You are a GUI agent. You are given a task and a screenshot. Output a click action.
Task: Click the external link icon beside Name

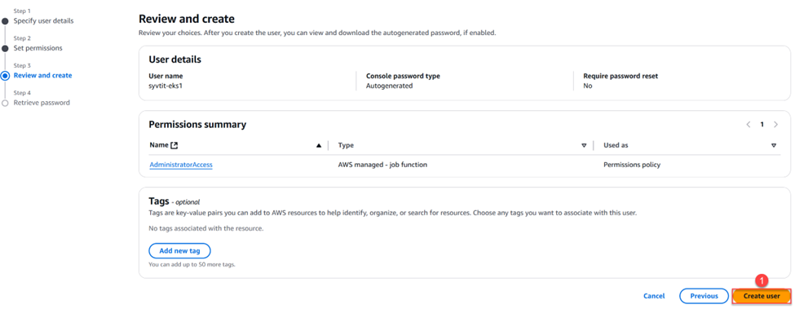[174, 145]
